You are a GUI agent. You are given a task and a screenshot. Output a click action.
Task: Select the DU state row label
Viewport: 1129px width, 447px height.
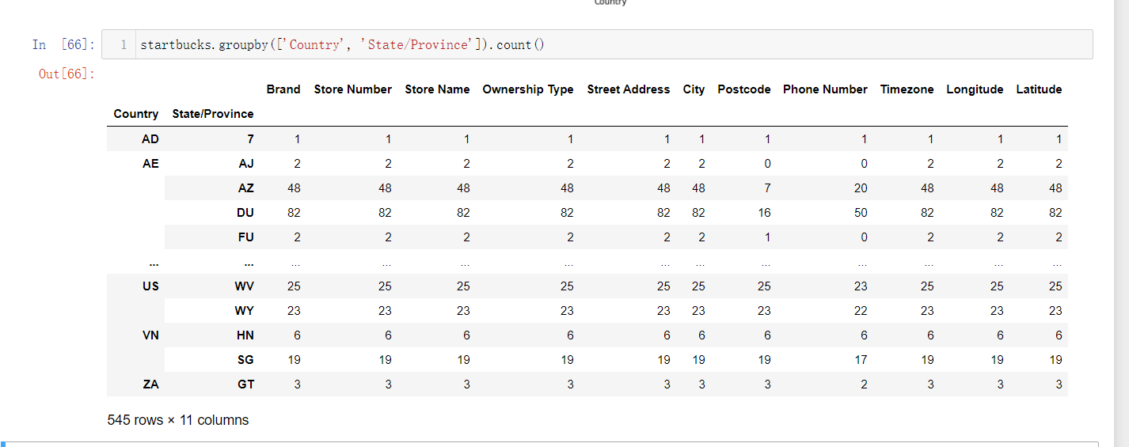(245, 213)
